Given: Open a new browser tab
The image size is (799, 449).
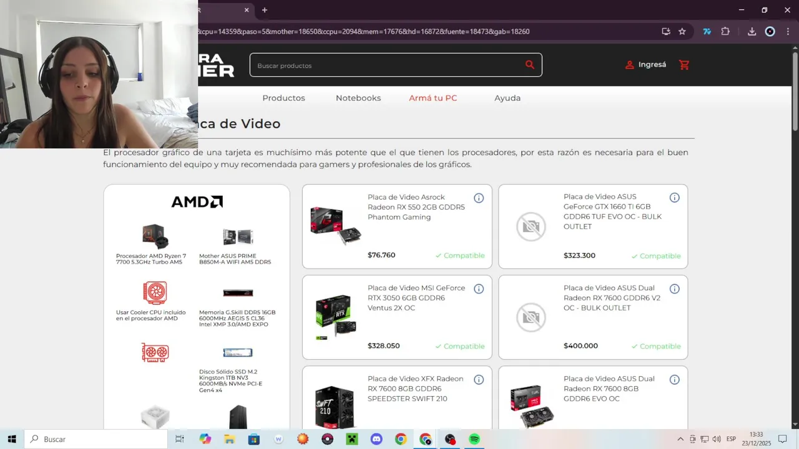Looking at the screenshot, I should click(x=265, y=10).
